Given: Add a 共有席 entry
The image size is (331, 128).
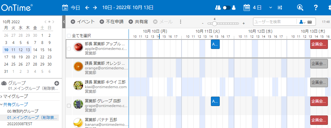Looking at the screenshot, I should click(x=138, y=22).
